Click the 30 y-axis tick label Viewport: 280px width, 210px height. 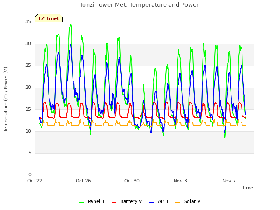[x=28, y=44]
